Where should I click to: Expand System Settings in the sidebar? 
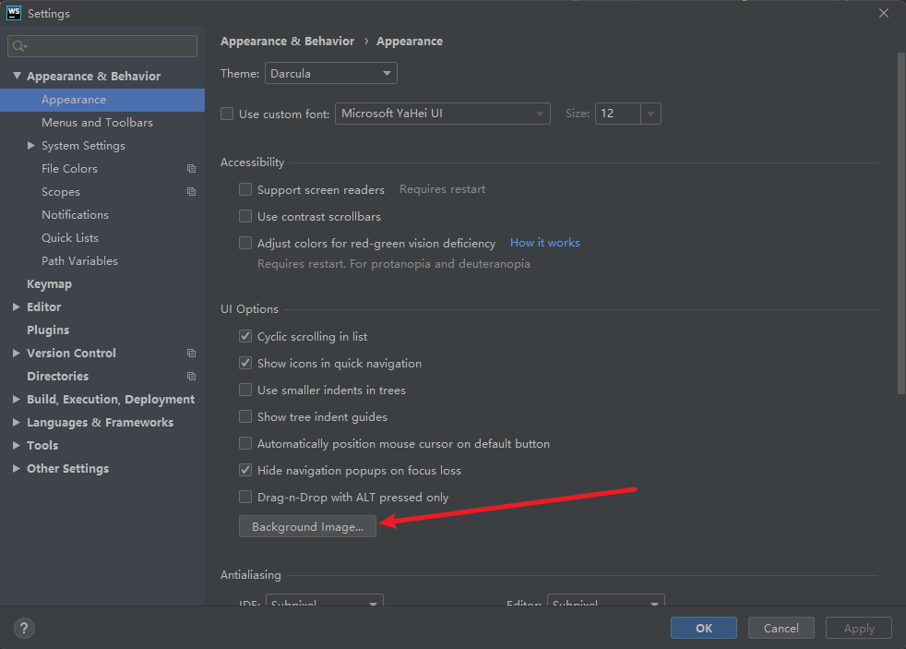click(29, 145)
